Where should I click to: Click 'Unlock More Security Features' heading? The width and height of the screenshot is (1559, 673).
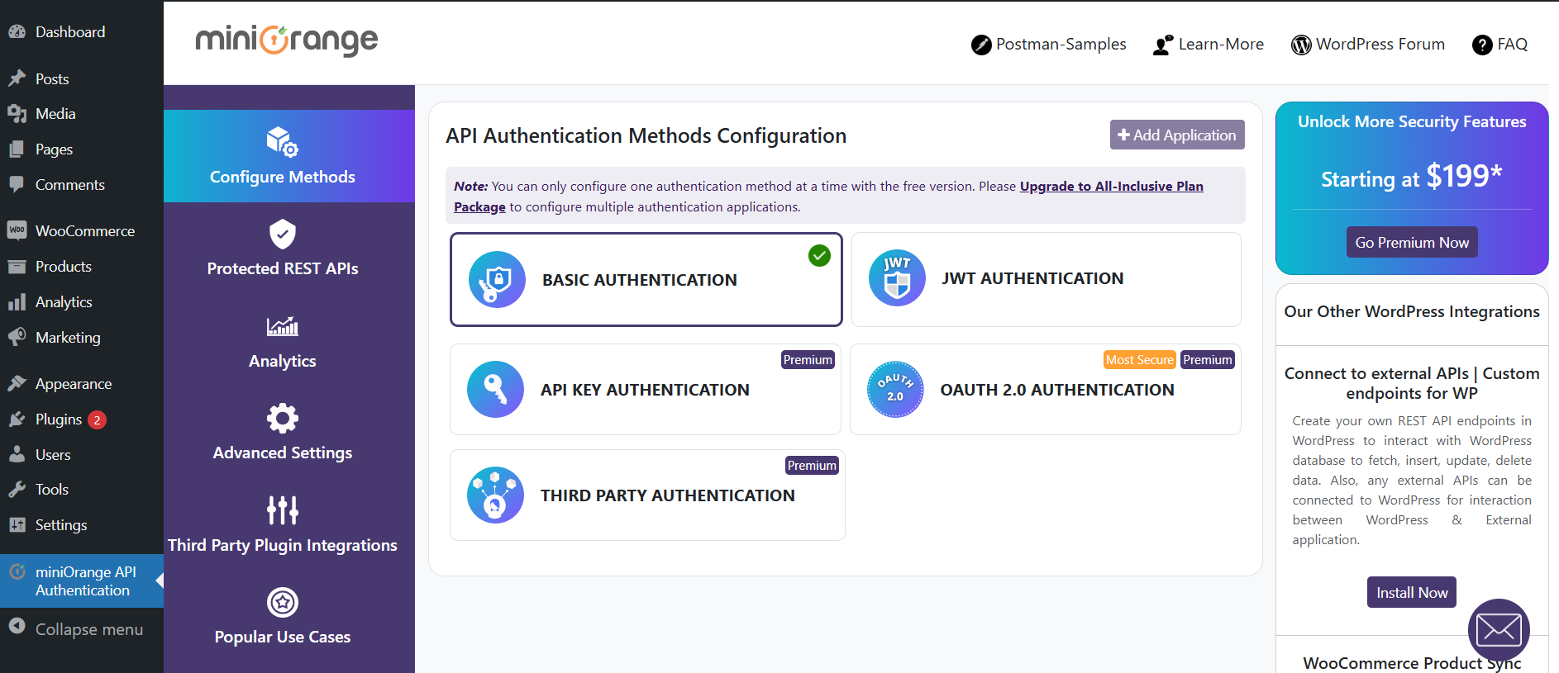coord(1412,121)
